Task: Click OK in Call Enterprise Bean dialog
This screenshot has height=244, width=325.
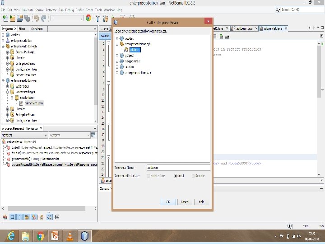Action: (168, 202)
